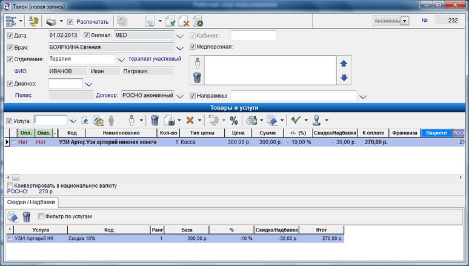Expand the Диагноз chevron dropdown
Image resolution: width=469 pixels, height=266 pixels.
(88, 84)
